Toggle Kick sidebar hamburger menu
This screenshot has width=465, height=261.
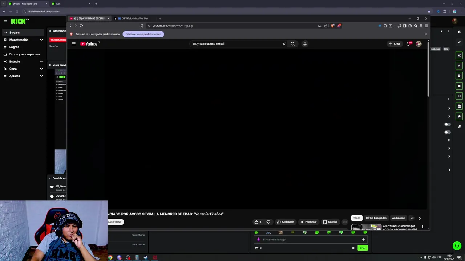pyautogui.click(x=6, y=21)
